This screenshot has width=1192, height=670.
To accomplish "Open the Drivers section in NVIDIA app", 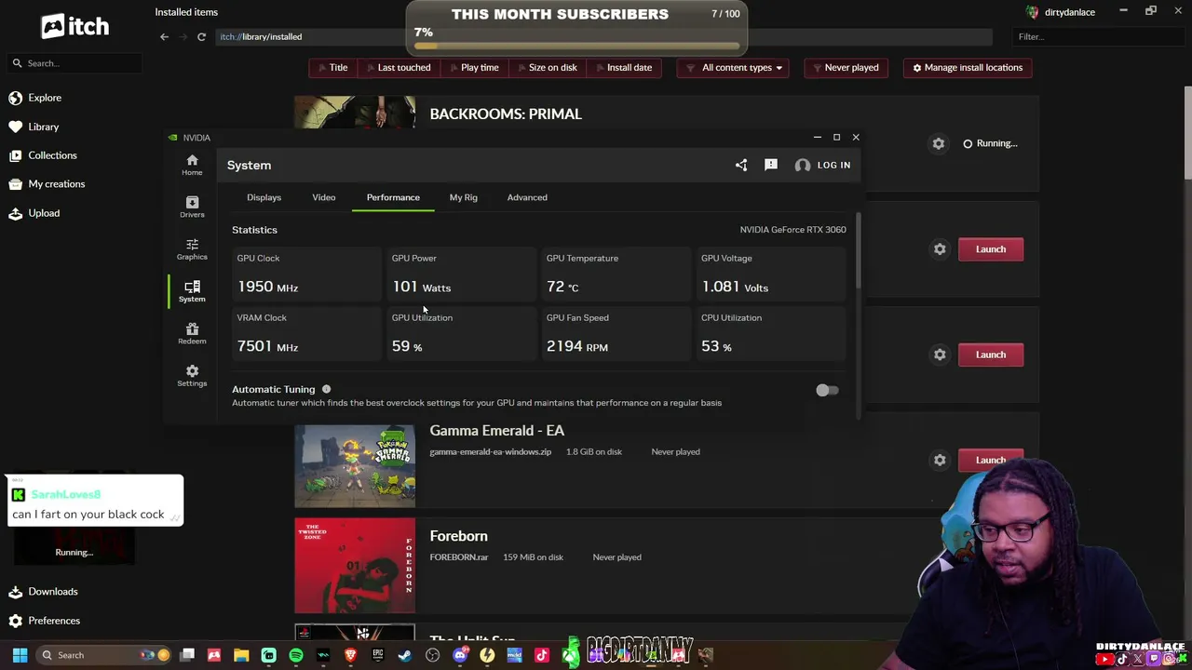I will (192, 207).
